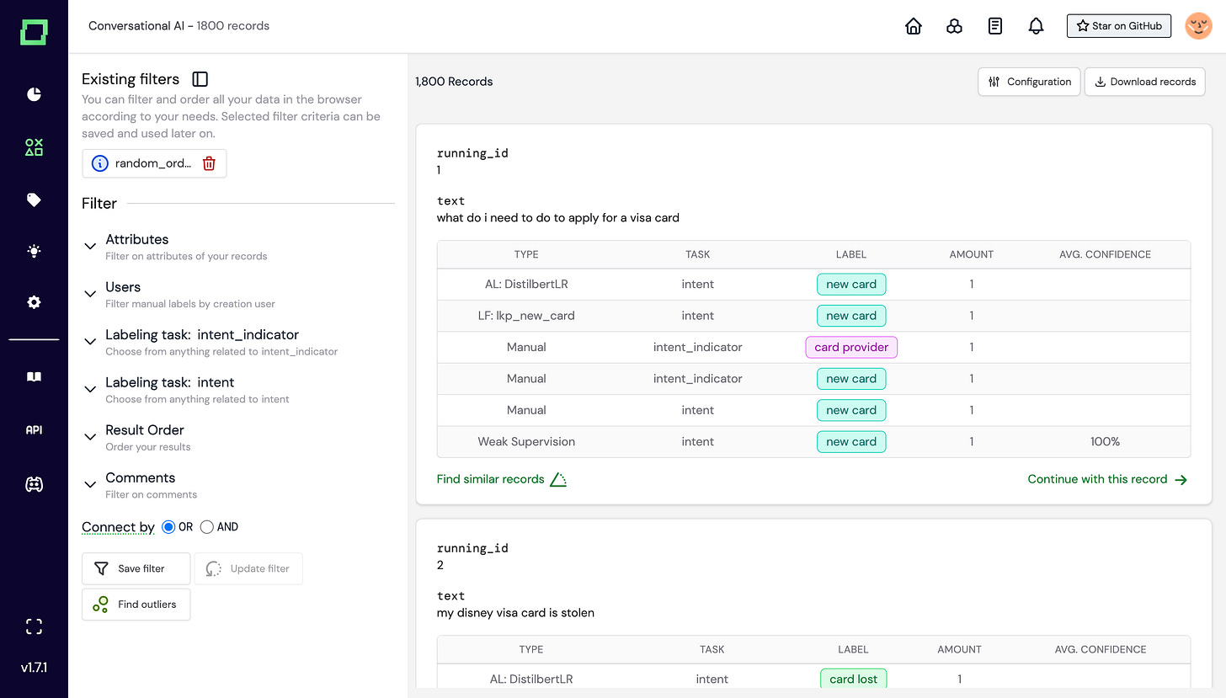1226x698 pixels.
Task: Click Find similar records link
Action: pos(502,479)
